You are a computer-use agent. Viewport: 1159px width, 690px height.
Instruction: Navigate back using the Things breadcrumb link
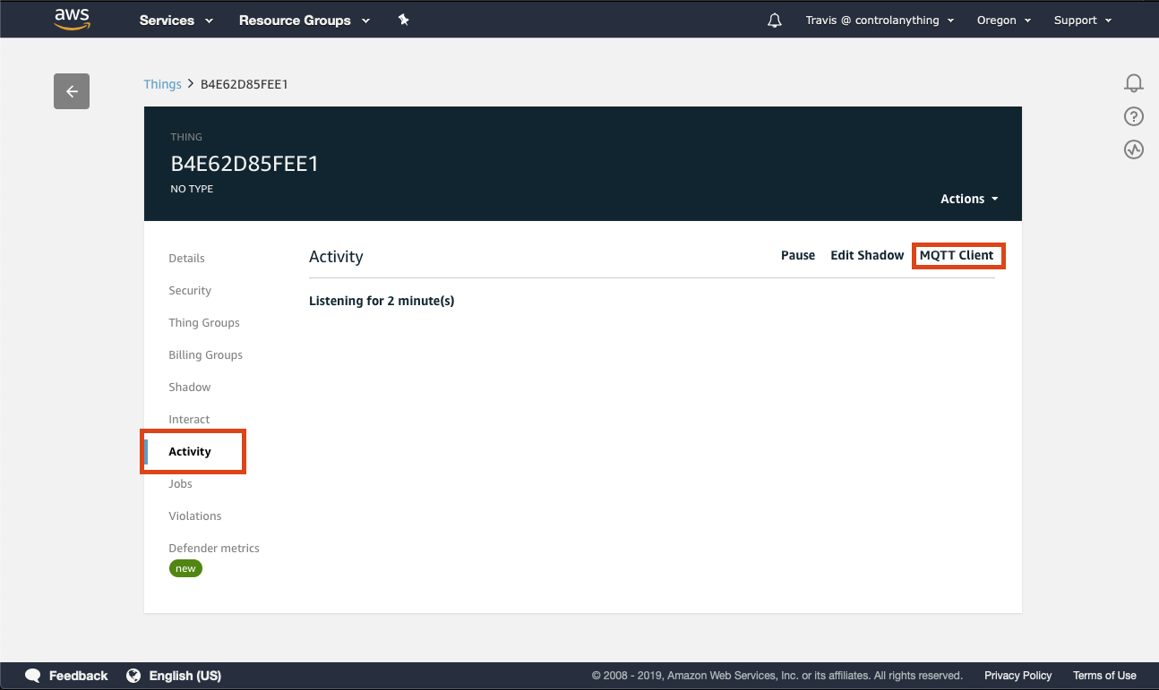tap(162, 83)
